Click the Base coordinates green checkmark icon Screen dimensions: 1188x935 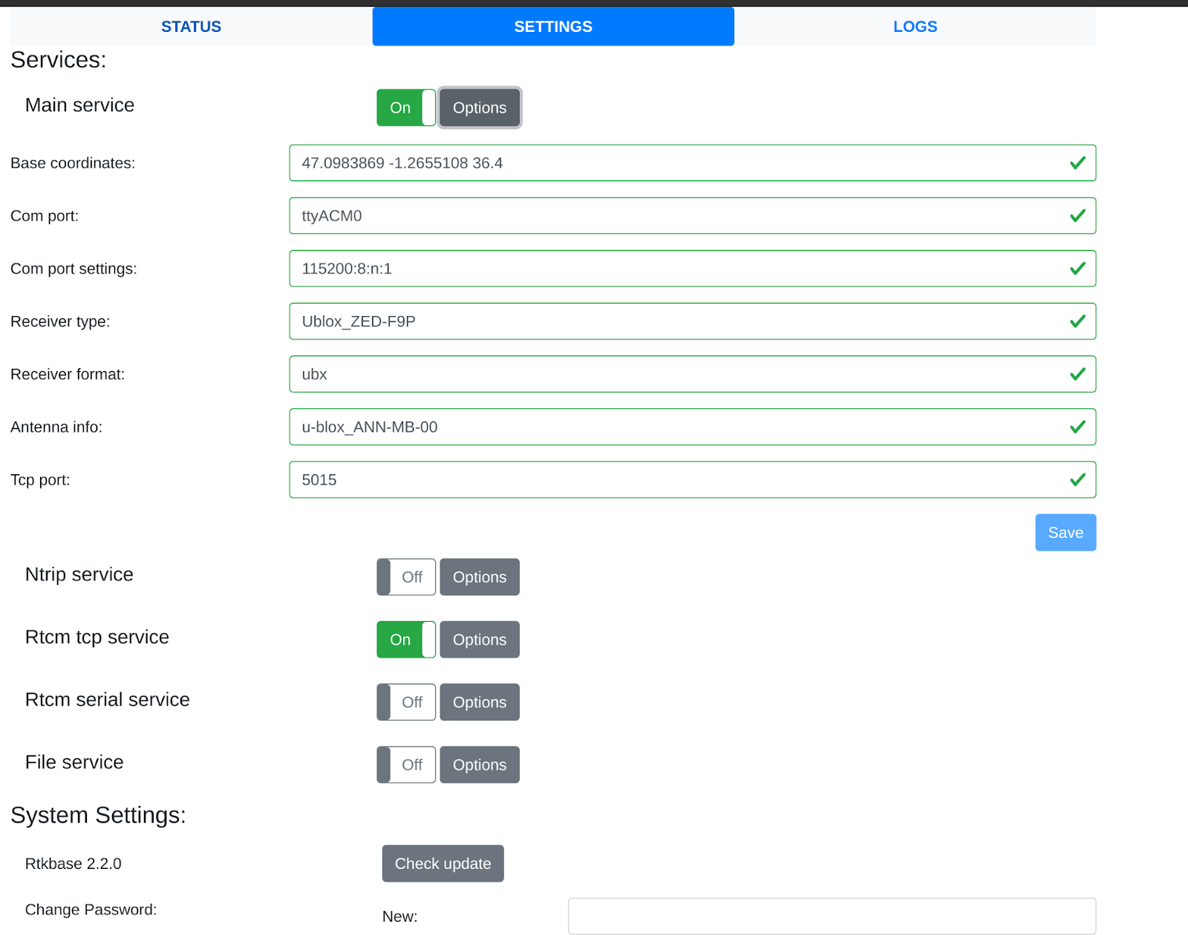(x=1077, y=163)
